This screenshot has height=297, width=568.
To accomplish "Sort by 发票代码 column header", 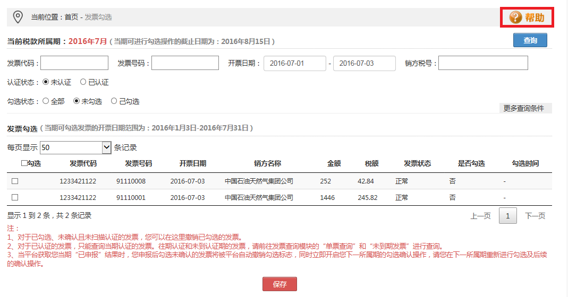I will coord(83,163).
